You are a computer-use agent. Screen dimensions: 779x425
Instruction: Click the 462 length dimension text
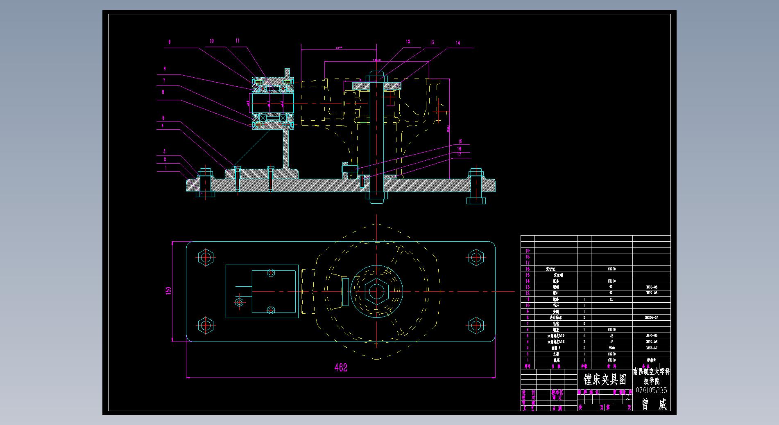click(x=341, y=367)
